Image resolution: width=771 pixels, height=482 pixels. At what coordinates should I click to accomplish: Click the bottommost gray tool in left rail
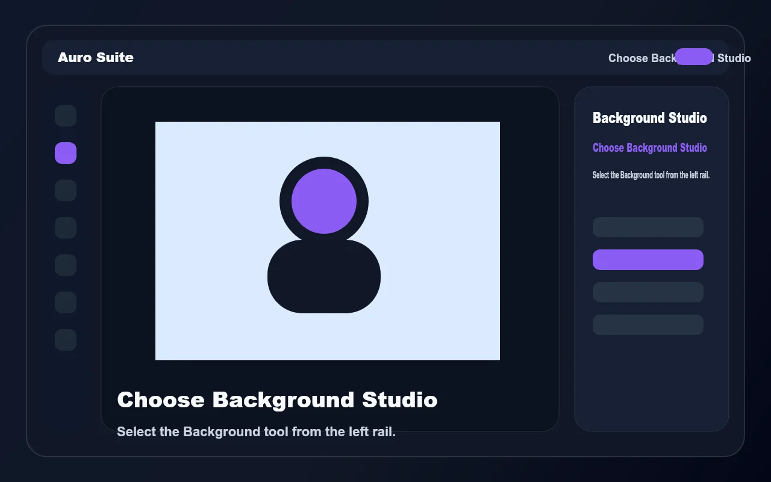(66, 340)
